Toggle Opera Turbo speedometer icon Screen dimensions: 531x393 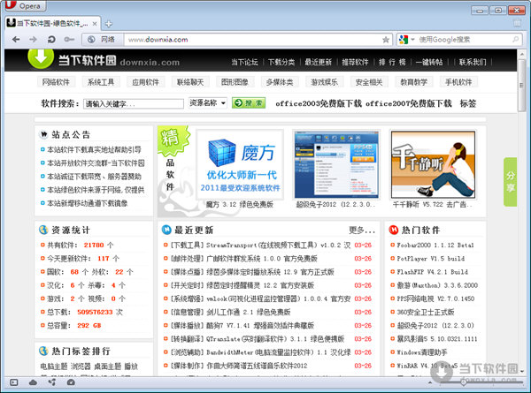pos(71,382)
